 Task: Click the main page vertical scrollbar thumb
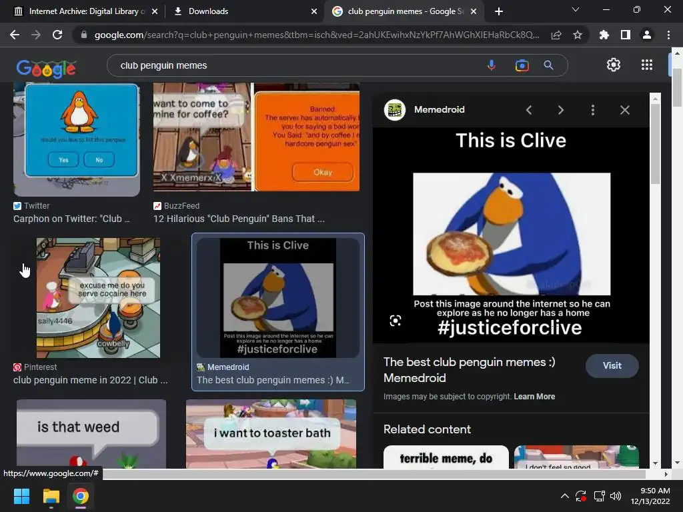(x=677, y=87)
